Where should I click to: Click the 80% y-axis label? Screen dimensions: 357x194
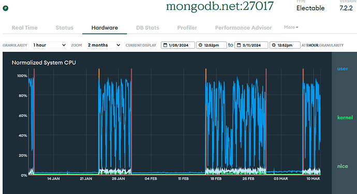pyautogui.click(x=23, y=96)
